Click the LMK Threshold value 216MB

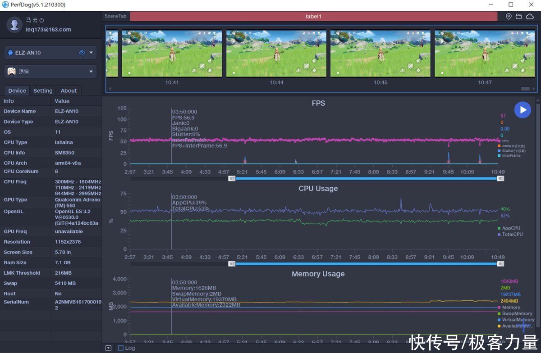(64, 273)
